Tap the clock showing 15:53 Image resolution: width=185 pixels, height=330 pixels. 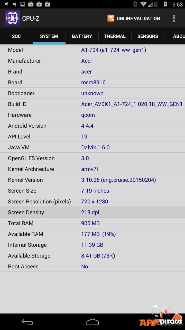[x=176, y=4]
